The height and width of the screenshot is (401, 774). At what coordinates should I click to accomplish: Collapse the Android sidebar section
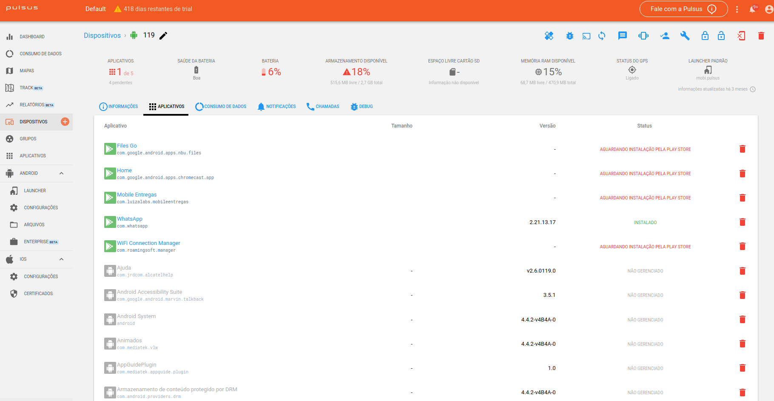tap(61, 173)
